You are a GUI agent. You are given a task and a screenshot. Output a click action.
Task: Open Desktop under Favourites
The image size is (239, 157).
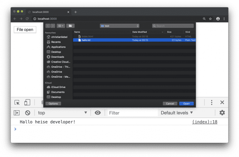pyautogui.click(x=54, y=52)
